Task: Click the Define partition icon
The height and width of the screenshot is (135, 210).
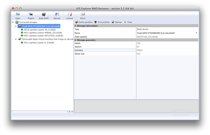Action: click(76, 22)
